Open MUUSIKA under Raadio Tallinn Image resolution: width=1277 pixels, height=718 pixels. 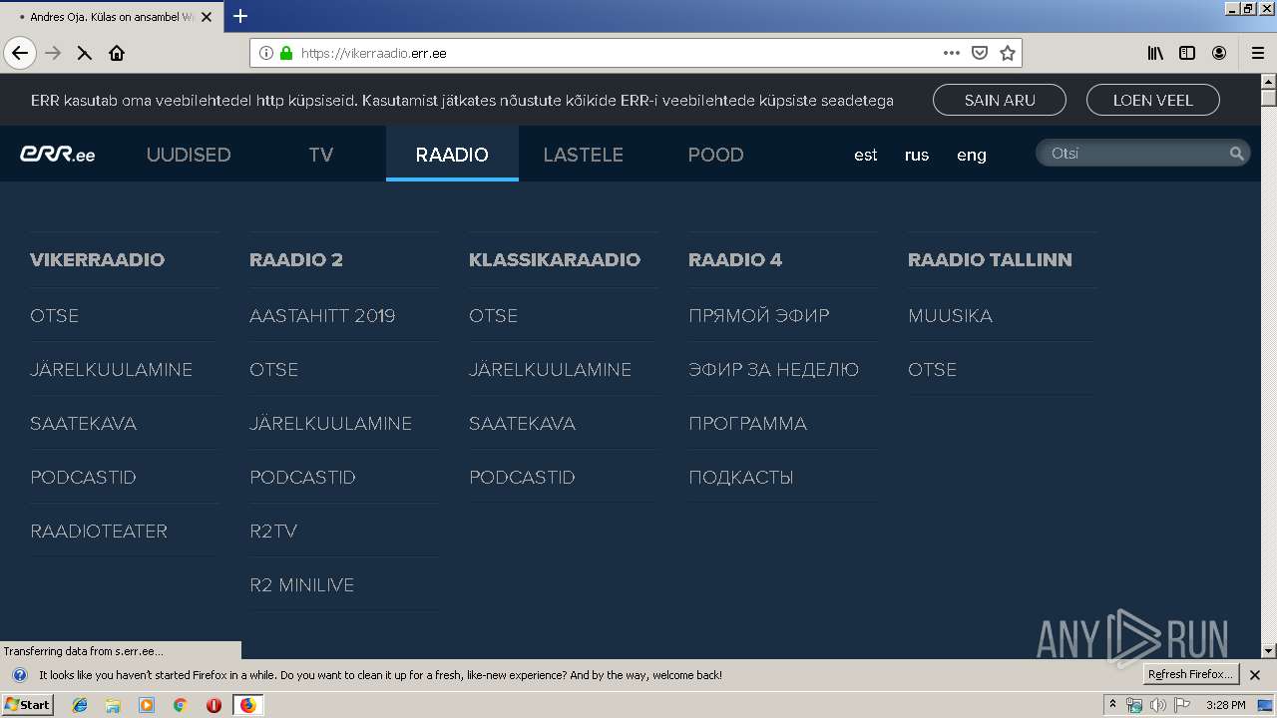(950, 315)
